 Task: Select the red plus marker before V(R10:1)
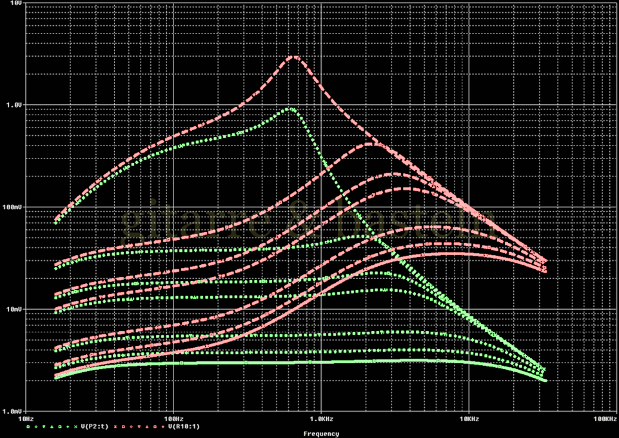[x=163, y=427]
